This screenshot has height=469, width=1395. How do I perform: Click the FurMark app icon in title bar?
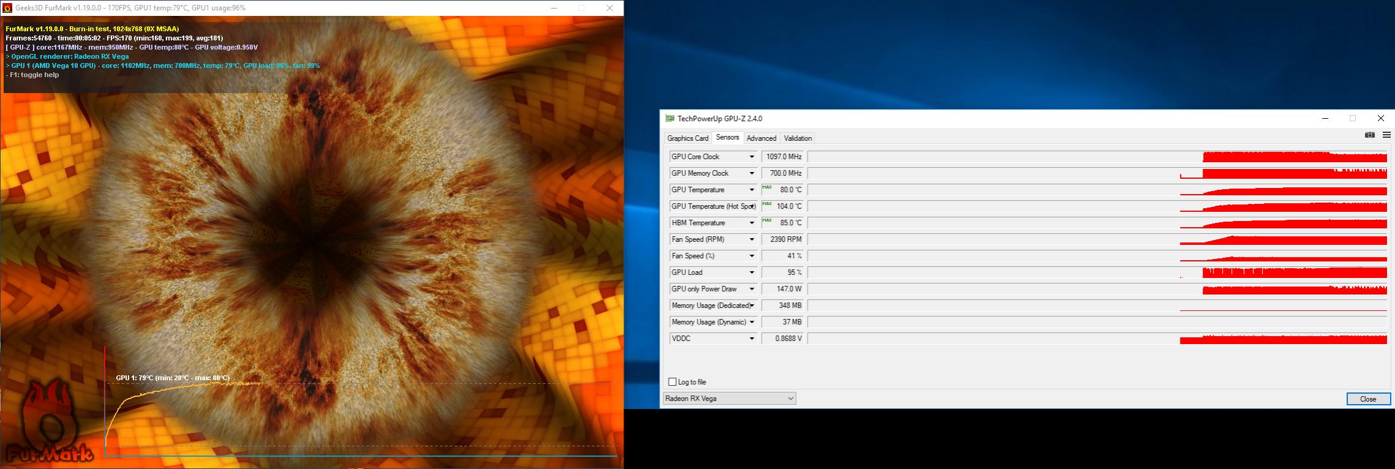tap(7, 8)
